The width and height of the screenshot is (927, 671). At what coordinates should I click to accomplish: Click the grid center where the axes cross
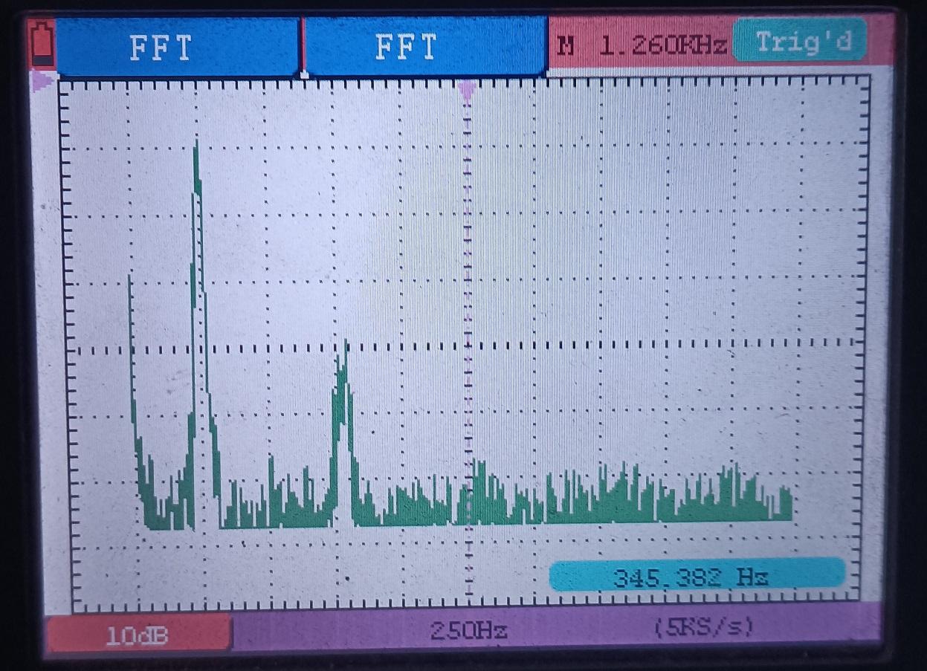coord(468,349)
